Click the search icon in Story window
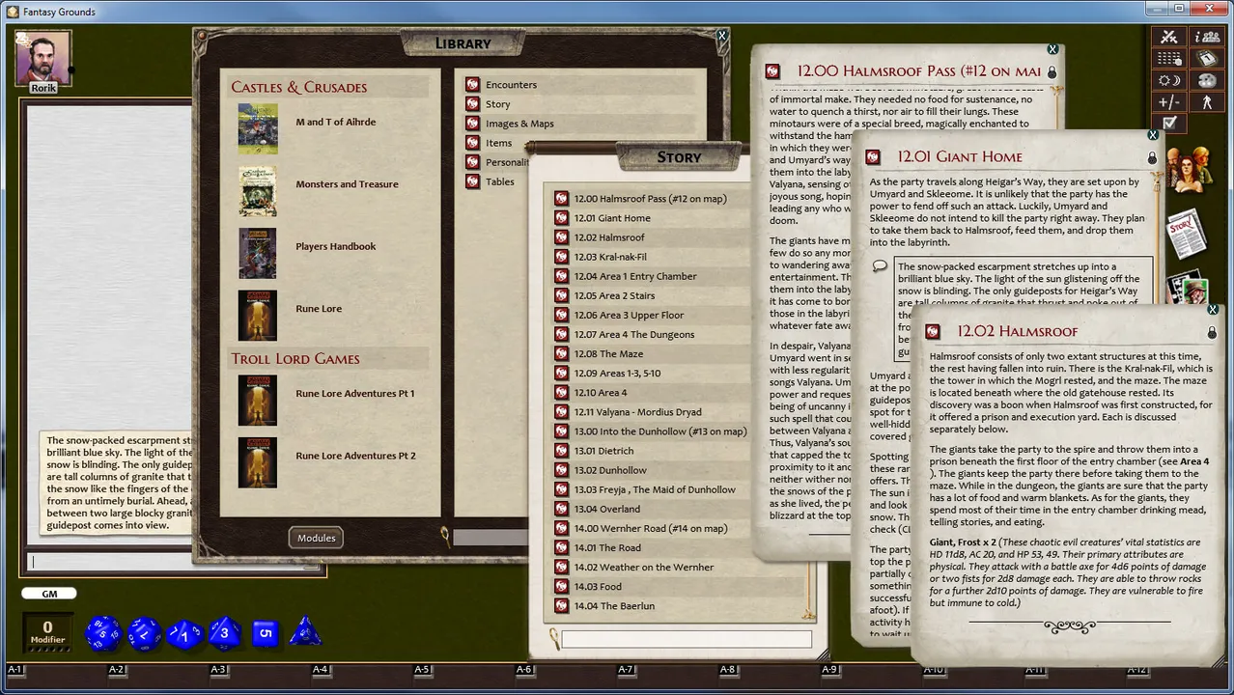This screenshot has width=1234, height=695. (554, 638)
